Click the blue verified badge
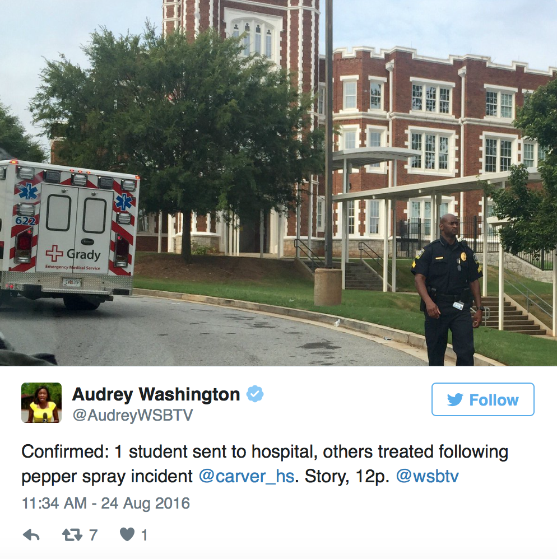 point(255,394)
